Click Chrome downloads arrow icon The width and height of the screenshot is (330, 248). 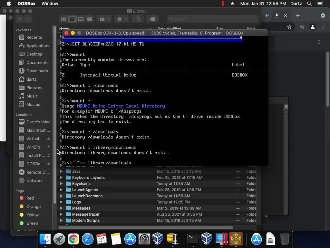(x=277, y=15)
